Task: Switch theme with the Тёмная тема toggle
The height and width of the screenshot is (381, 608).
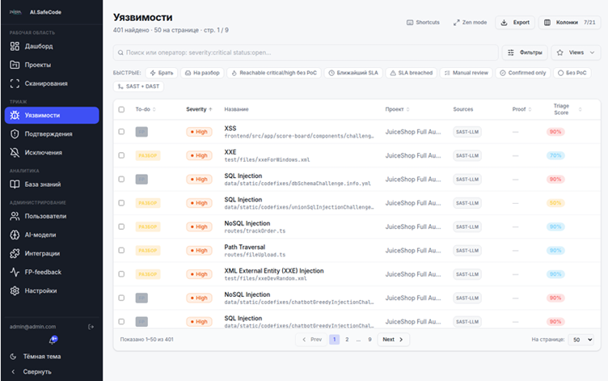Action: coord(36,356)
